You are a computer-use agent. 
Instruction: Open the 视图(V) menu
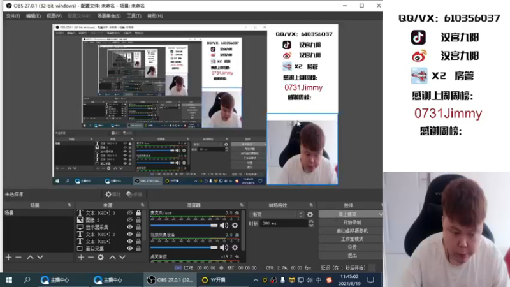pos(54,16)
